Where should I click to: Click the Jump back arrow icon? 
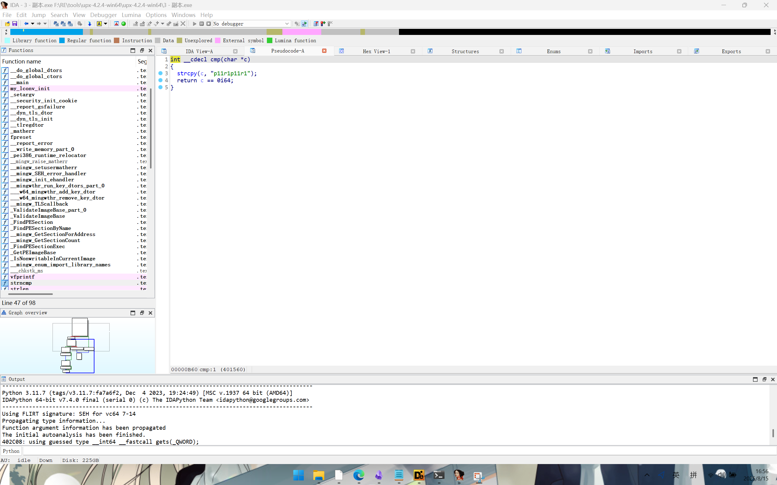[26, 24]
